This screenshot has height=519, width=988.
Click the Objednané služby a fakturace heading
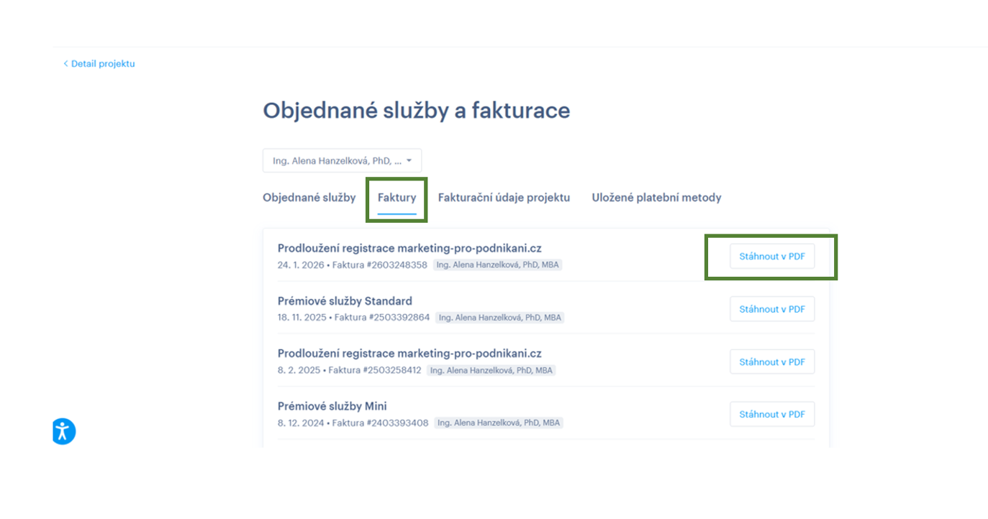[416, 110]
